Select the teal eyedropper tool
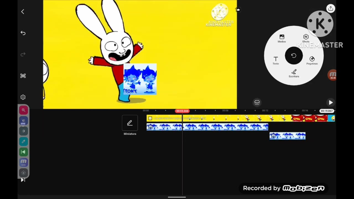354x199 pixels. 24,142
